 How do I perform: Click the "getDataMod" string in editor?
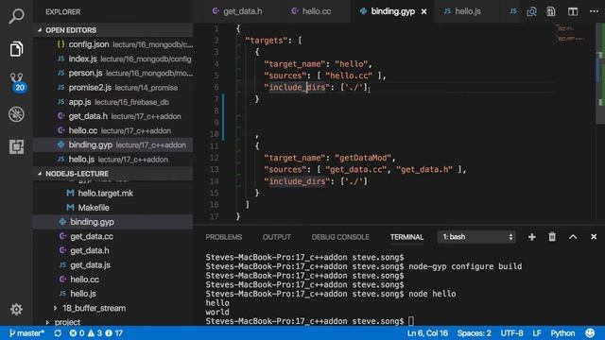(x=363, y=158)
